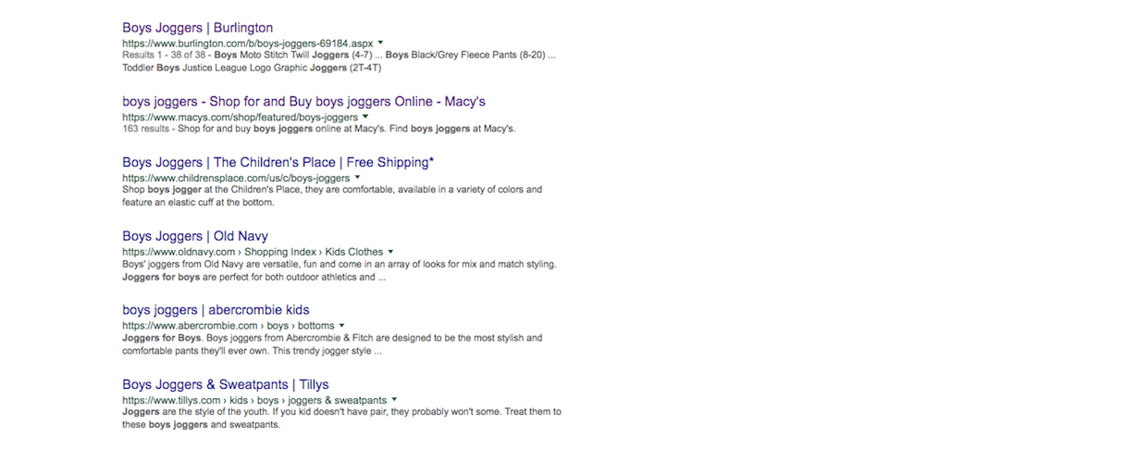Image resolution: width=1124 pixels, height=449 pixels.
Task: Click the '163 results - Shop for and buy' snippet
Action: [x=318, y=129]
